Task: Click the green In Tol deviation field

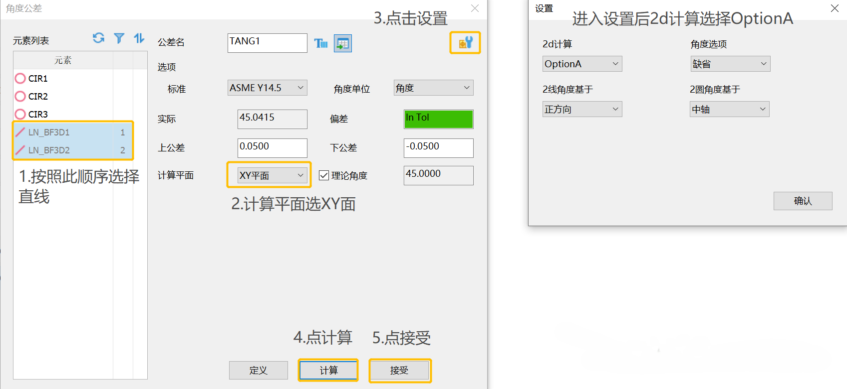Action: coord(438,119)
